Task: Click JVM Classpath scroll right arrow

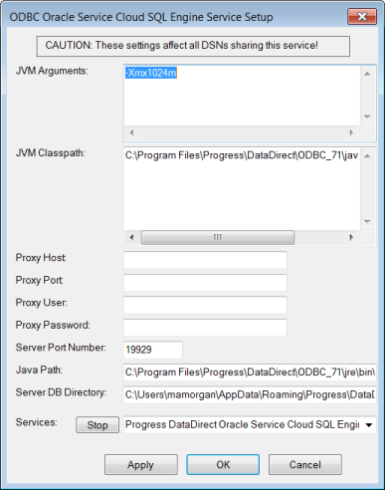Action: click(x=351, y=237)
